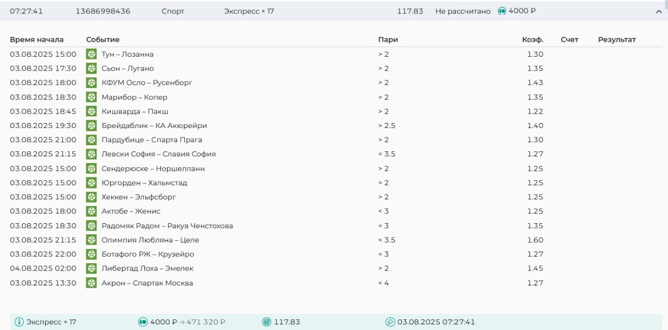Screen dimensions: 668x330
Task: Click the odds @ icon near 117.83
Action: click(x=267, y=322)
